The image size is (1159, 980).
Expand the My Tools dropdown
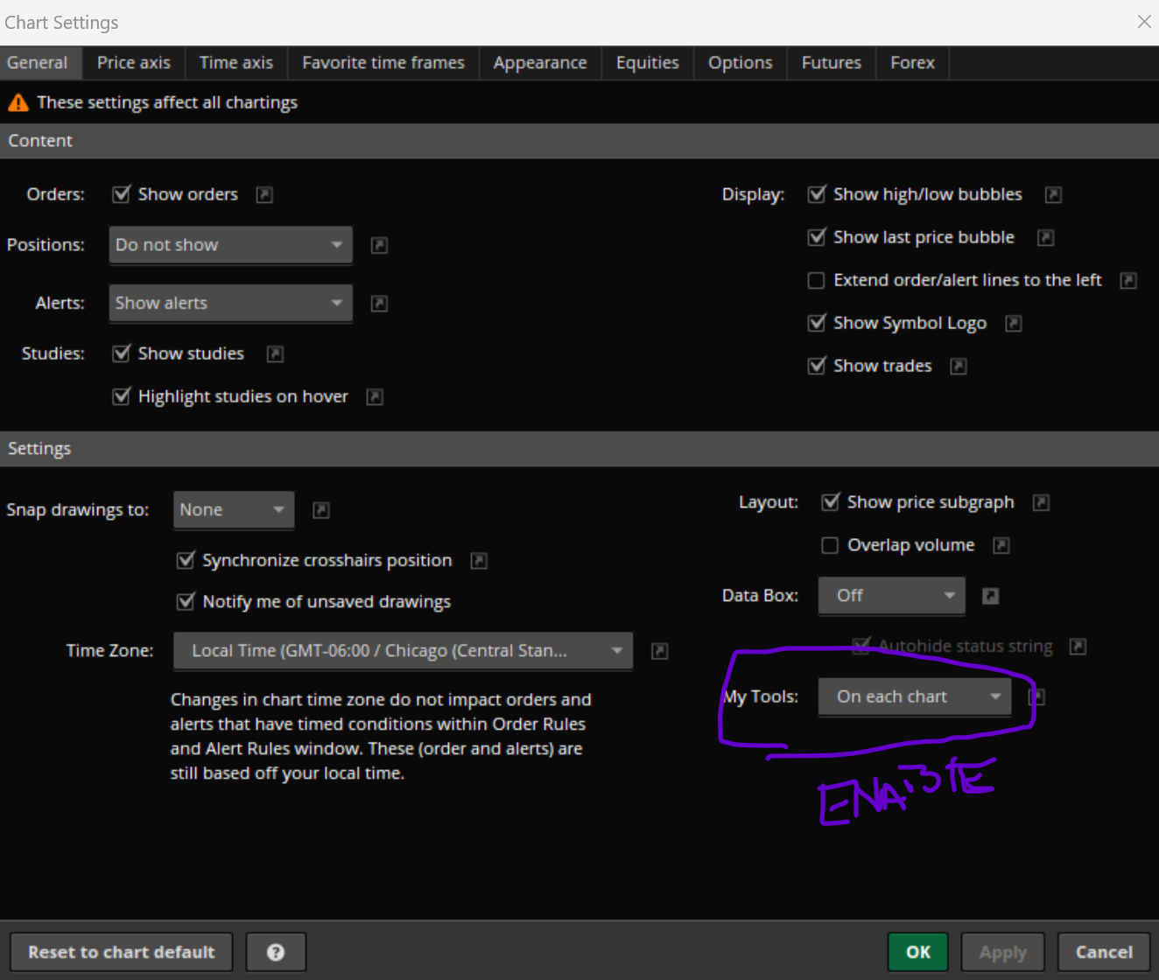point(915,696)
